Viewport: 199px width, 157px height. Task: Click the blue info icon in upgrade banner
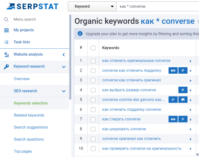point(80,33)
